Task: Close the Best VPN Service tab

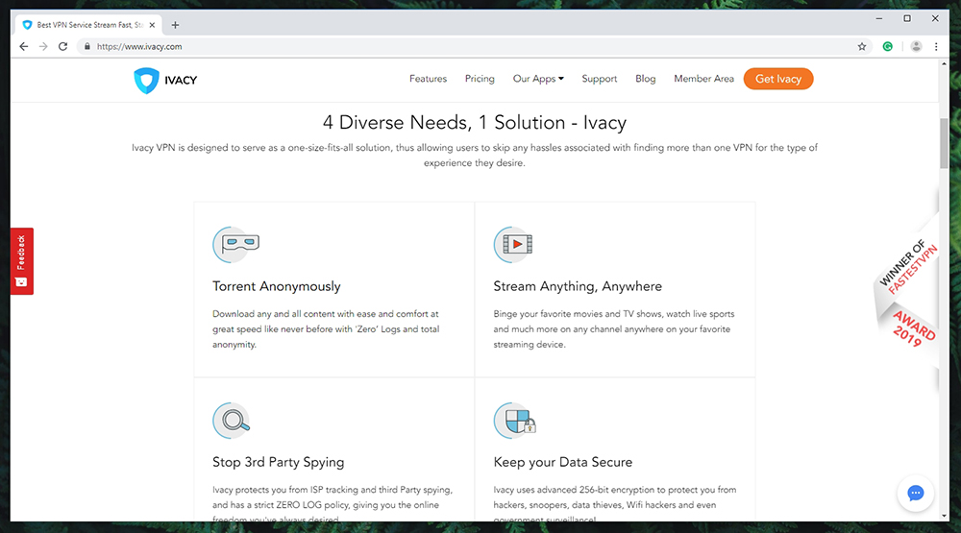Action: pyautogui.click(x=152, y=25)
